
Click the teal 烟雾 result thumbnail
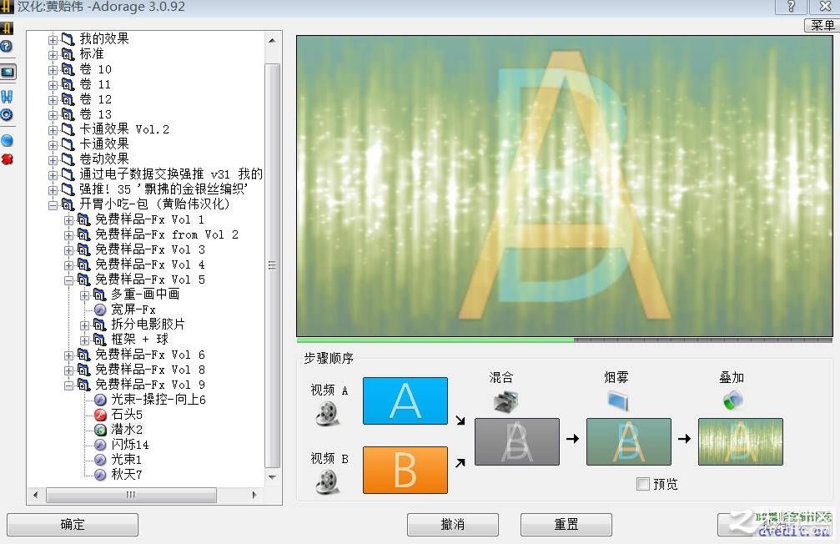click(x=629, y=441)
